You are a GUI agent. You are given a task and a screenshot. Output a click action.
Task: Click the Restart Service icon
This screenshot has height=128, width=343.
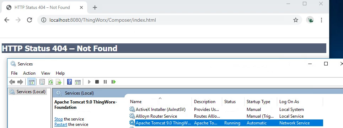[113, 82]
